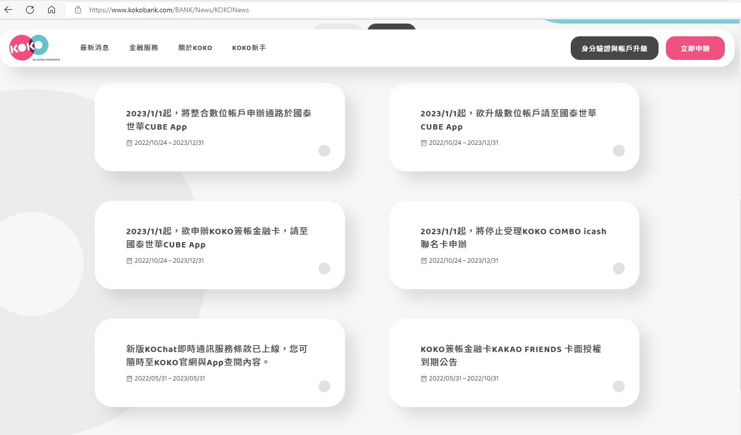Click the 身分驗證與帳戶升級 button
Viewport: 741px width, 435px height.
[x=614, y=48]
